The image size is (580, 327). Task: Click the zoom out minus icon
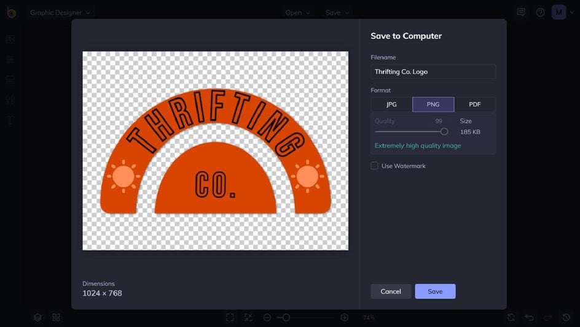(267, 317)
